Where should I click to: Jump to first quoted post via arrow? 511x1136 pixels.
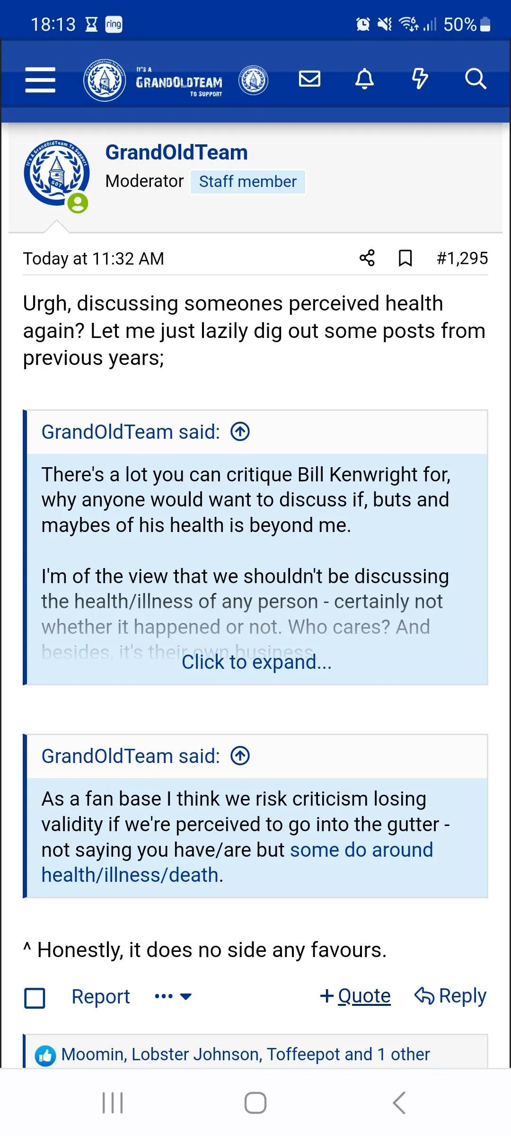(240, 432)
